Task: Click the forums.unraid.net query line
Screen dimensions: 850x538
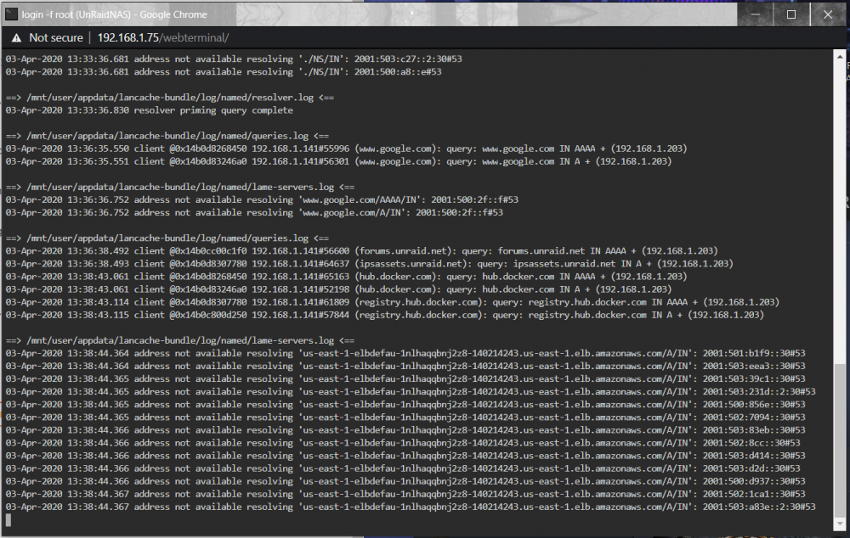Action: 361,251
